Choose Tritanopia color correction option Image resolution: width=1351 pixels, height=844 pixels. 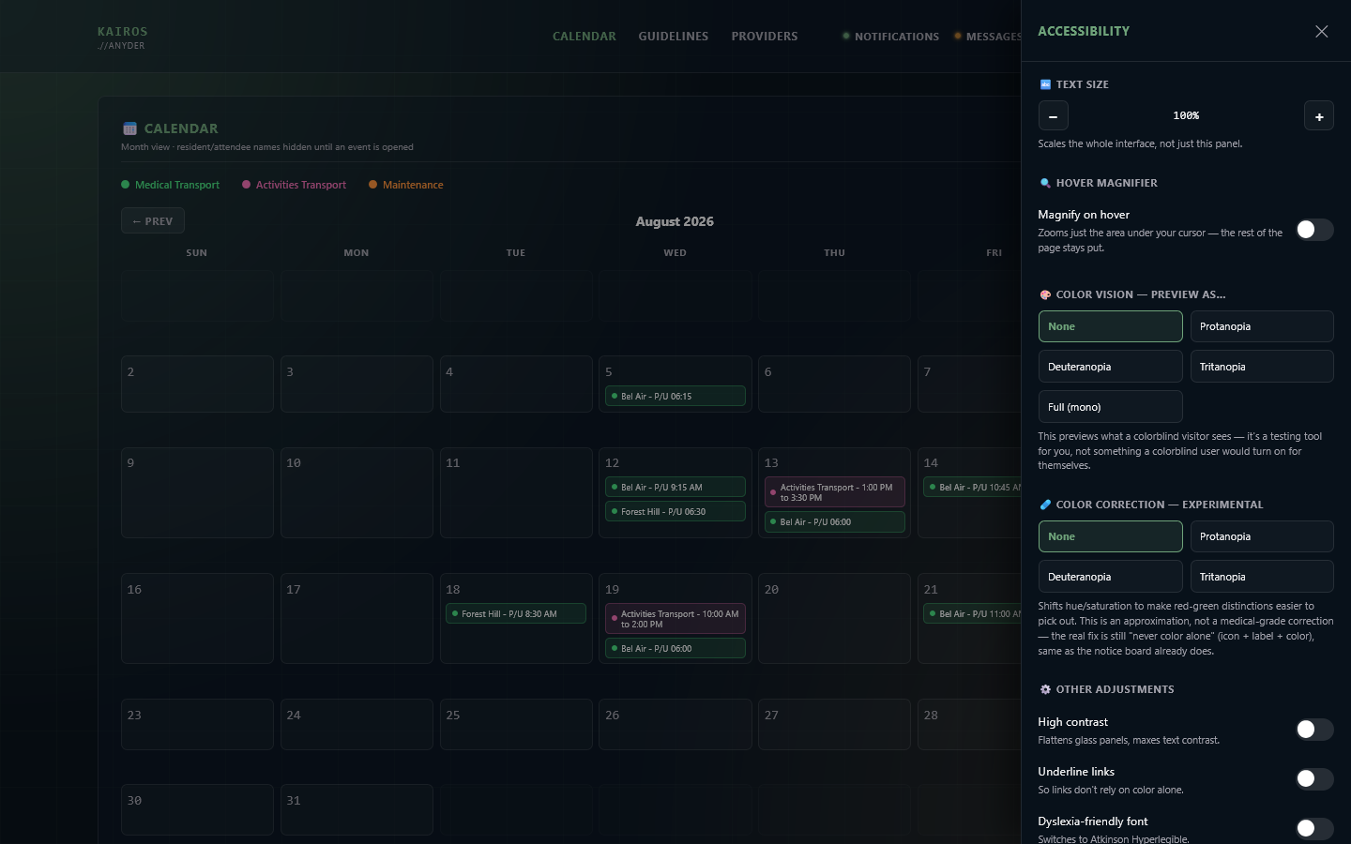point(1262,577)
